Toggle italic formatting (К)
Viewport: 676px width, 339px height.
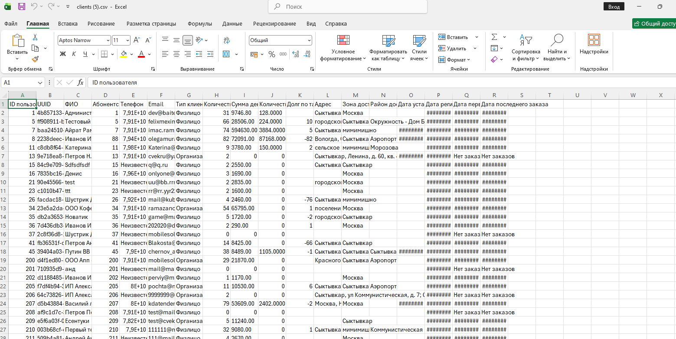click(x=74, y=54)
